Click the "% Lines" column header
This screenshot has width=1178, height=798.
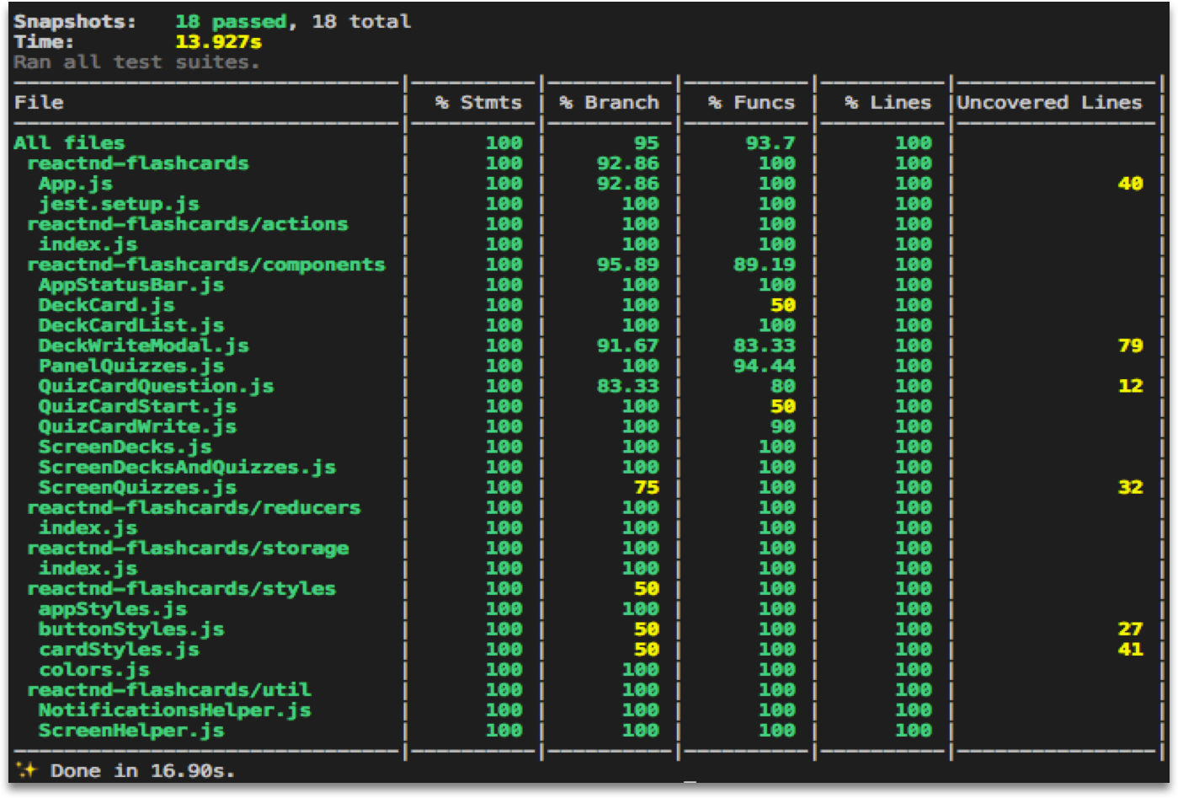(x=888, y=103)
